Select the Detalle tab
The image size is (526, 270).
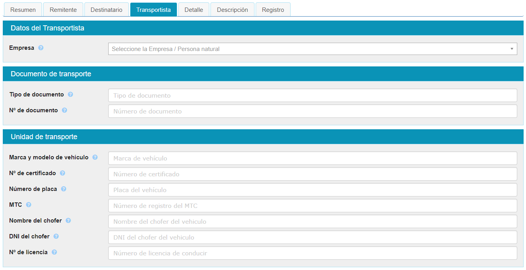click(194, 10)
